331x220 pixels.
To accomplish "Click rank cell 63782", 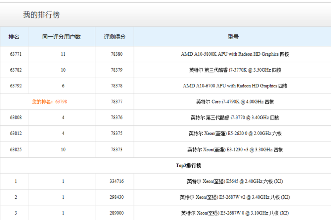I will click(16, 70).
